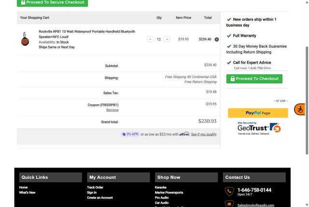The width and height of the screenshot is (309, 207).
Task: Click Free Shipping 48 Continental USA text
Action: point(191,77)
